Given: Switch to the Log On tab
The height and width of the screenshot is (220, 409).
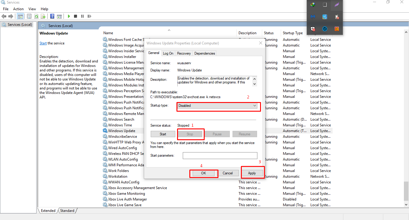Looking at the screenshot, I should coord(168,53).
